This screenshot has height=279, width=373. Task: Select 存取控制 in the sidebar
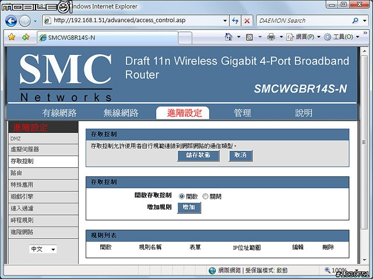(43, 161)
